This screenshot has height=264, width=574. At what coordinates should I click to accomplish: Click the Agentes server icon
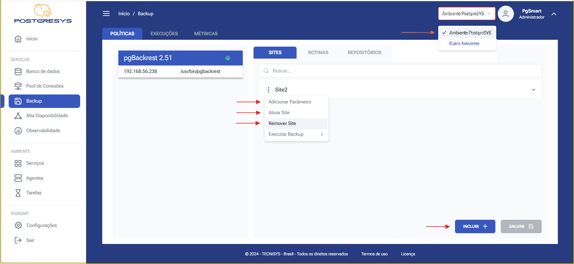point(18,178)
